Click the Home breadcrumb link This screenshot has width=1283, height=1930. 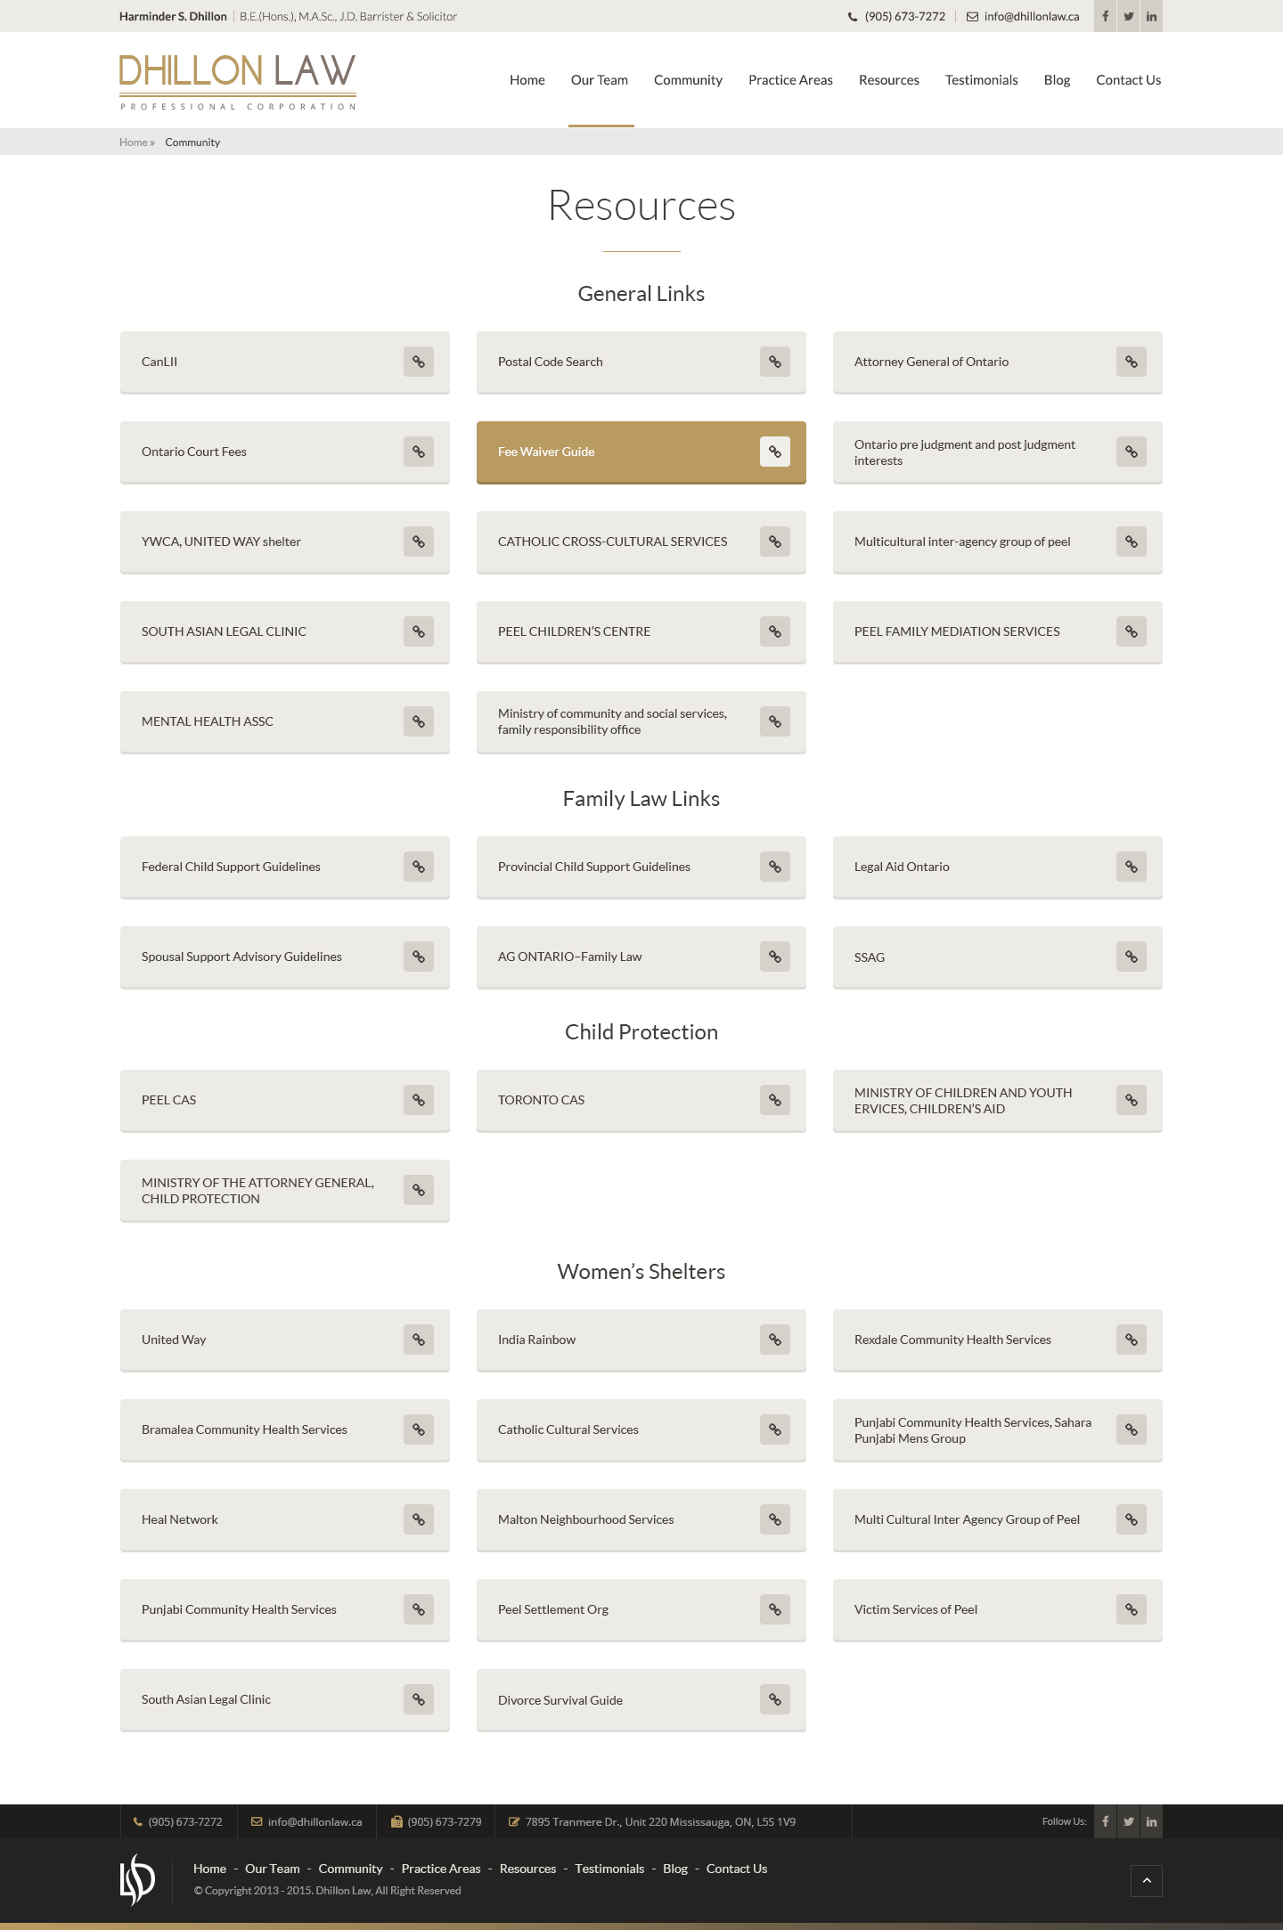click(134, 142)
